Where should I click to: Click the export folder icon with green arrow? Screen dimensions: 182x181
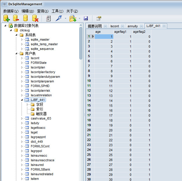[73, 18]
